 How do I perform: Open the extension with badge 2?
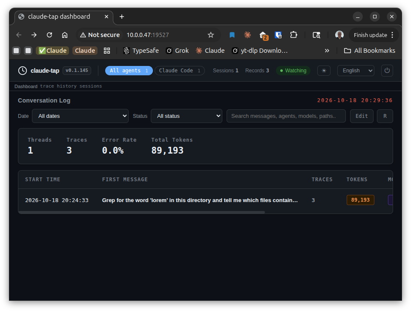pos(263,35)
